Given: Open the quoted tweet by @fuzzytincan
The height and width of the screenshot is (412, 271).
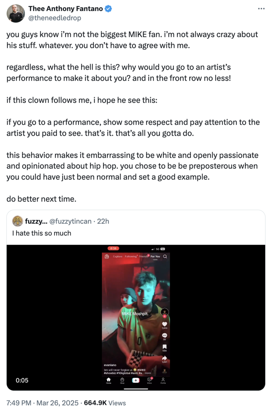Looking at the screenshot, I should click(135, 228).
